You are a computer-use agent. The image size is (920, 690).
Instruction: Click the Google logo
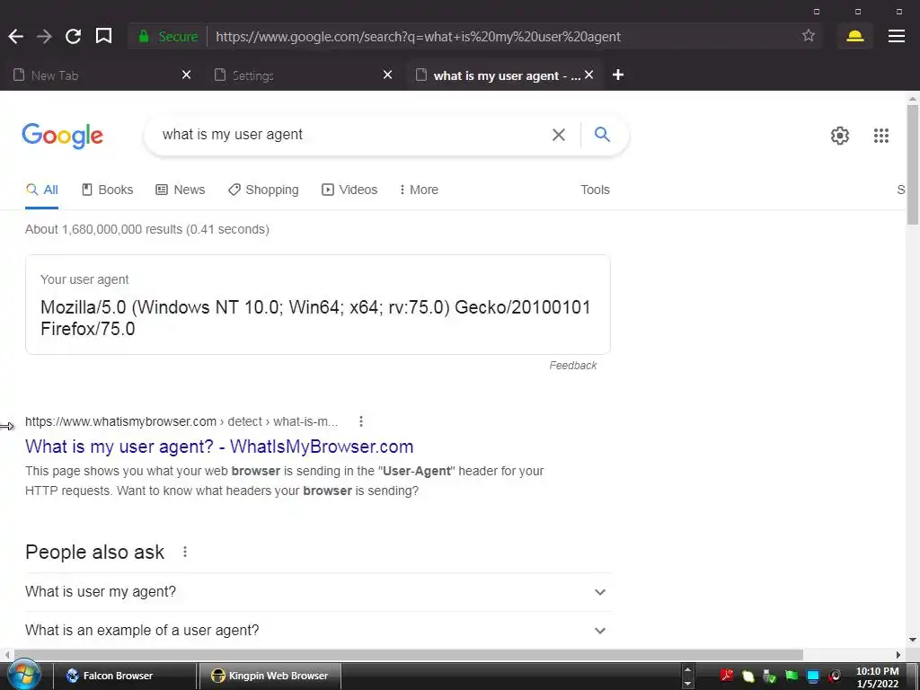(62, 137)
